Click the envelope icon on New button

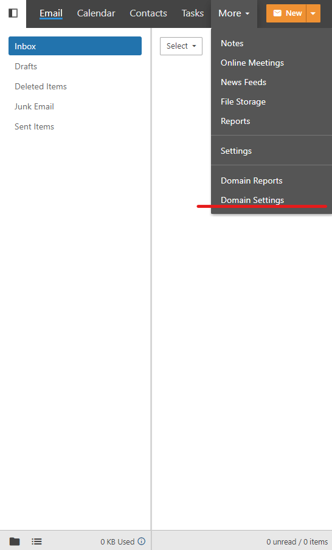[x=277, y=13]
